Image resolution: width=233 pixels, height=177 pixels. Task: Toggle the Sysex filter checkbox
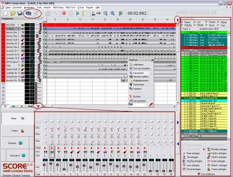pos(206,25)
